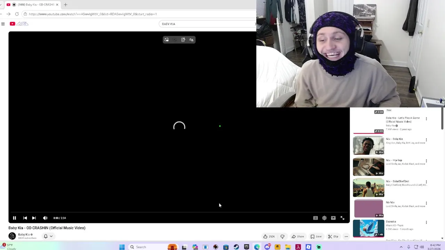445x250 pixels.
Task: Open options for Mix - BabyChiefDoit
Action: pos(426,182)
